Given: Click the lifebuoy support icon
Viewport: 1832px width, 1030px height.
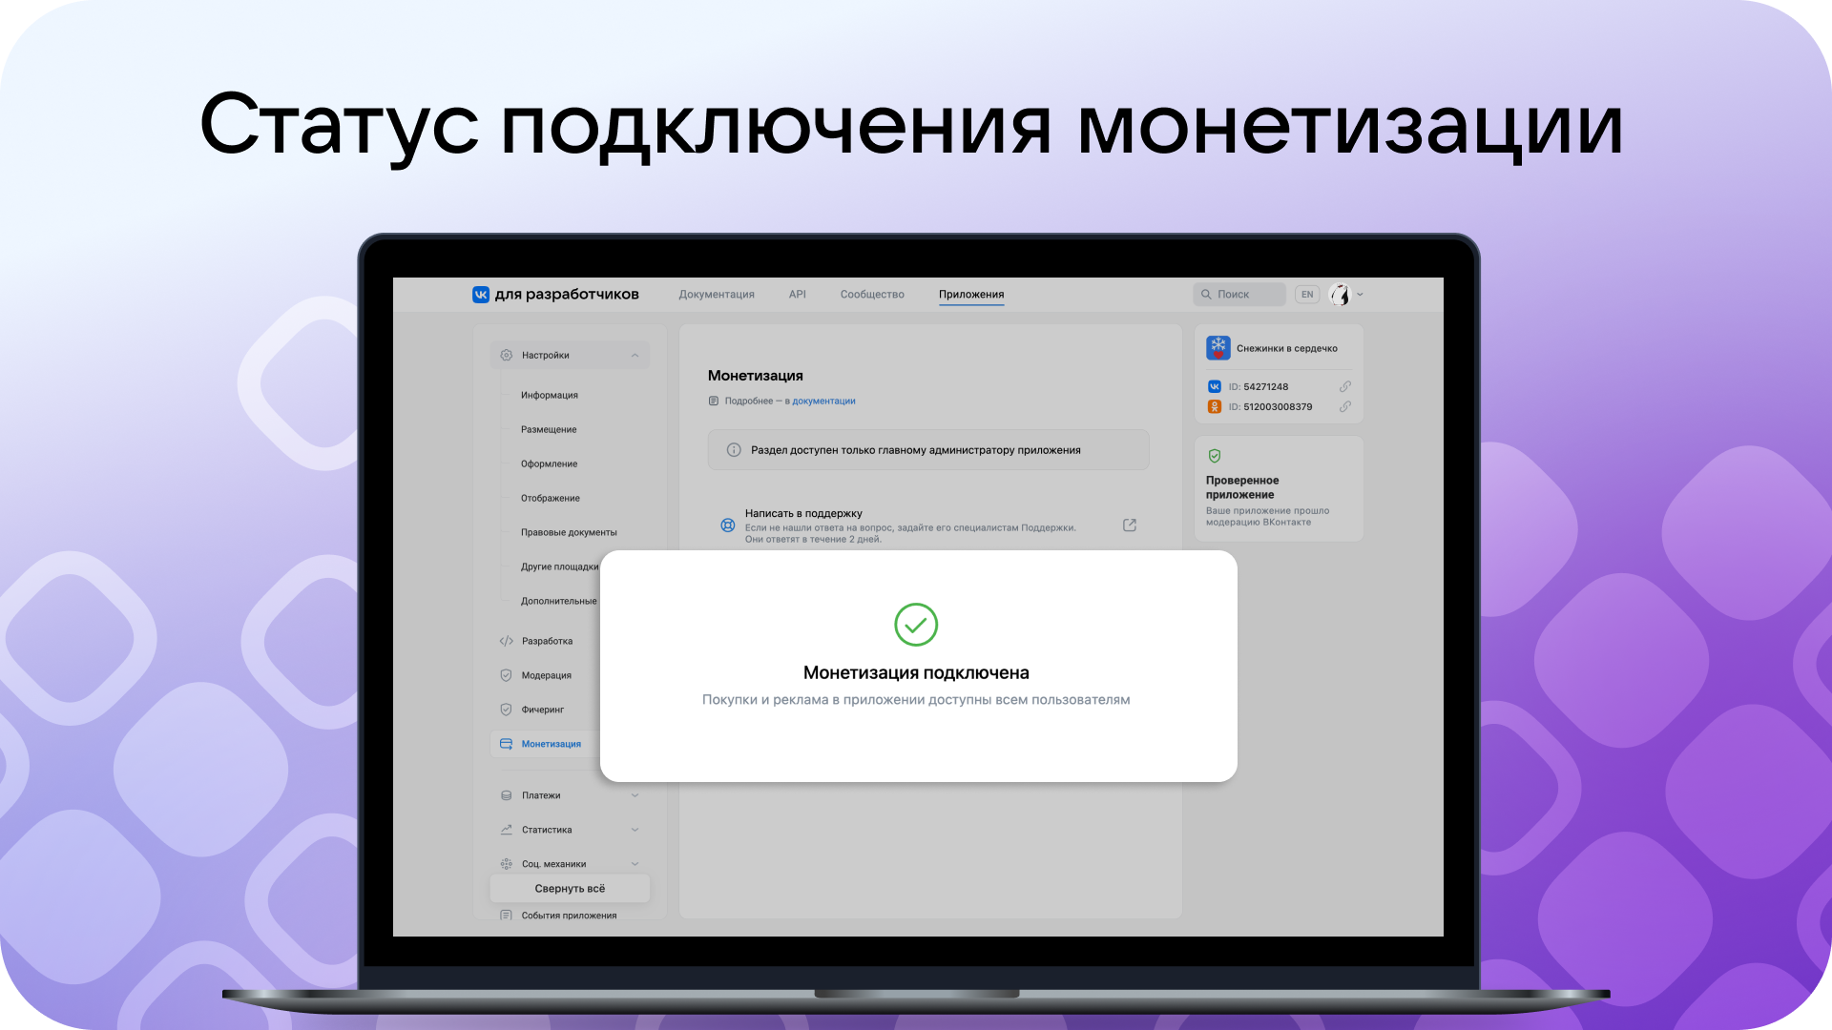Looking at the screenshot, I should (x=727, y=525).
